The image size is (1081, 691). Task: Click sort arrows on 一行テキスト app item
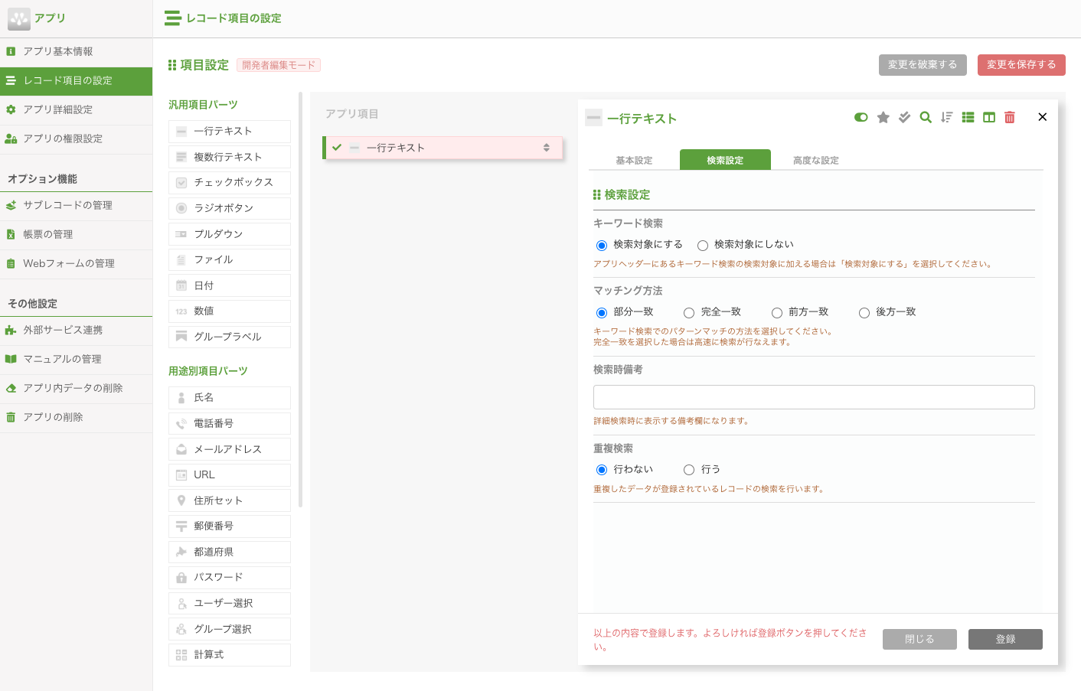(547, 148)
